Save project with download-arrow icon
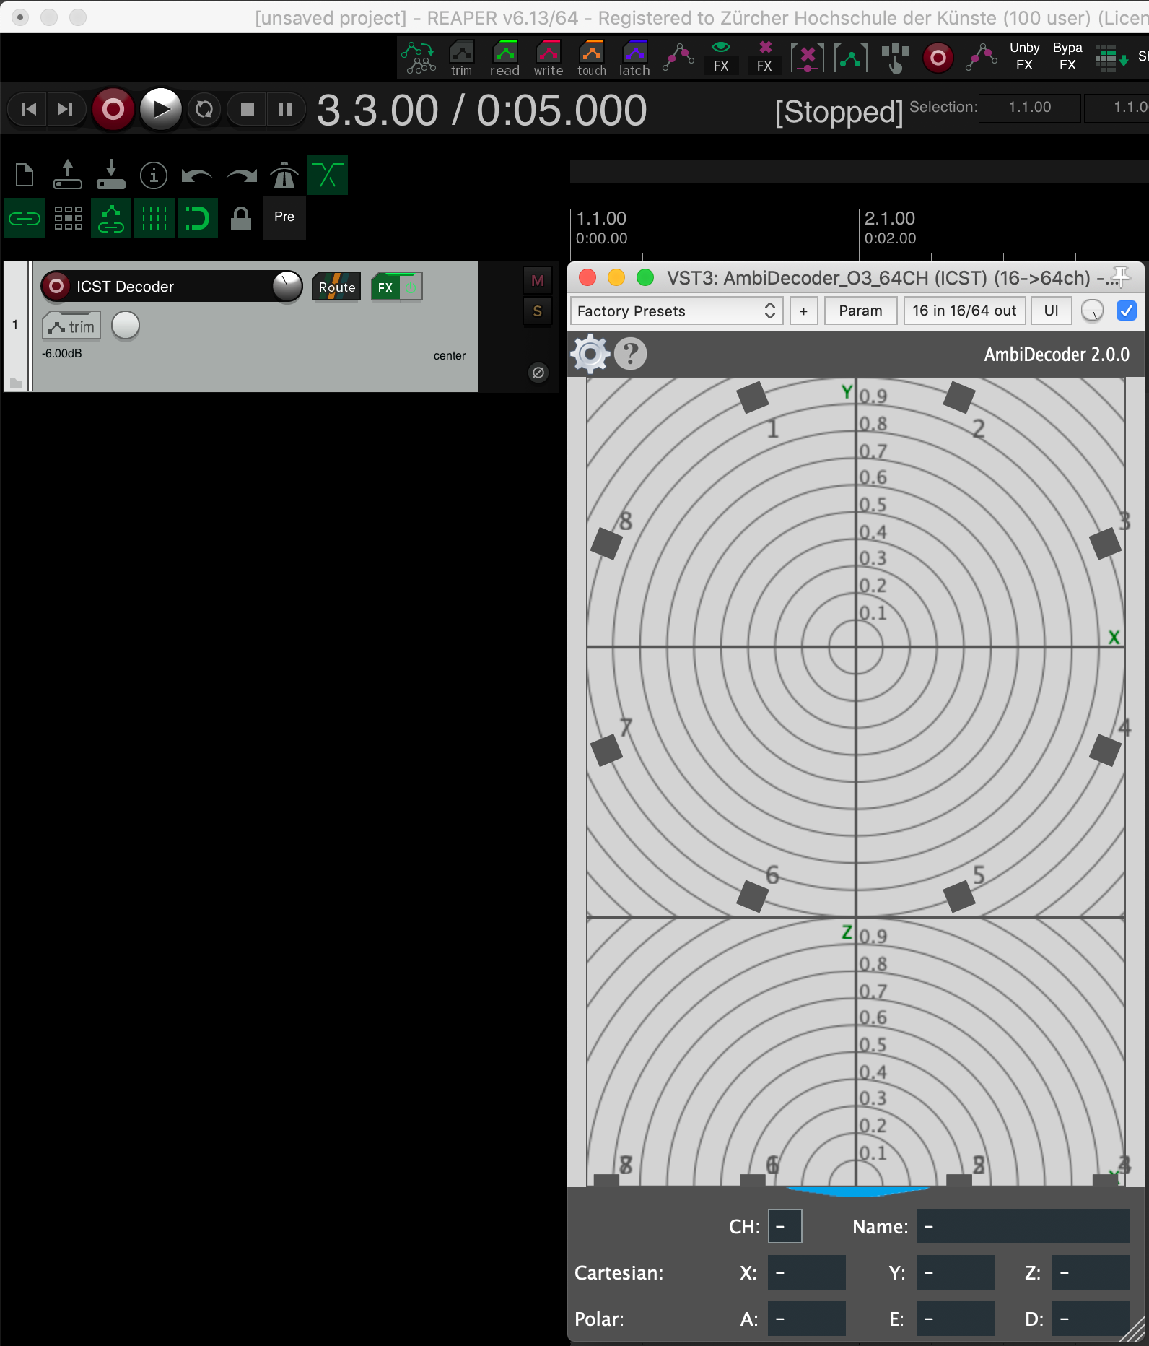1149x1346 pixels. [111, 175]
